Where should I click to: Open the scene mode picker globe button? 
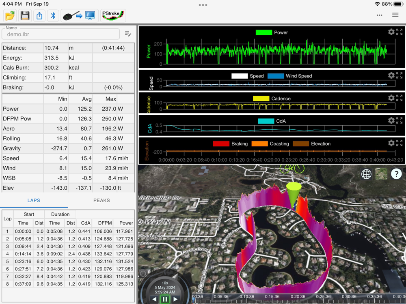[x=366, y=174]
